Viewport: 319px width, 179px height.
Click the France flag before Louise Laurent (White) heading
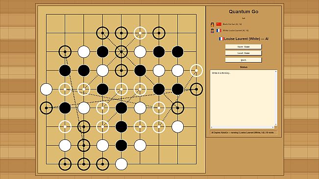221,39
